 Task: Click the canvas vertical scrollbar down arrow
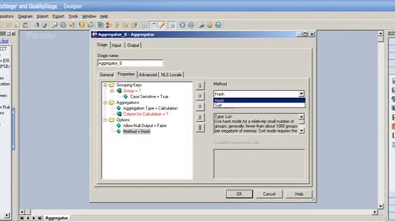point(381,206)
